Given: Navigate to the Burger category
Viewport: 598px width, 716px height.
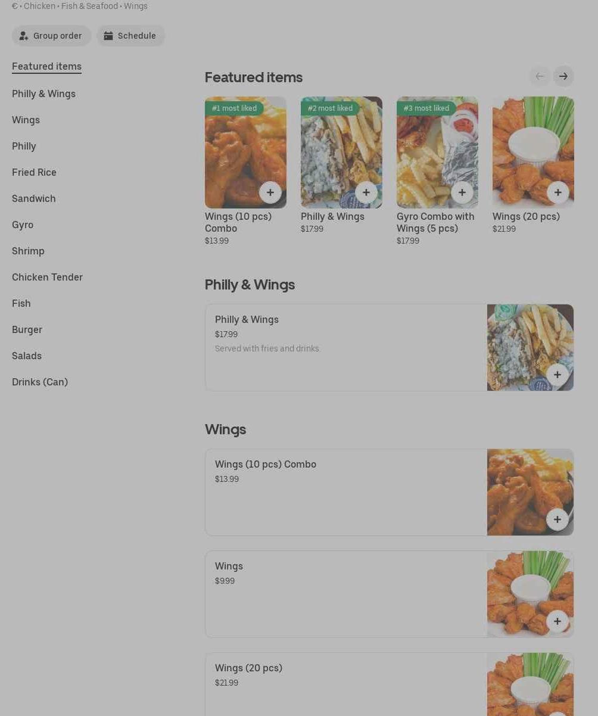Looking at the screenshot, I should click(27, 329).
